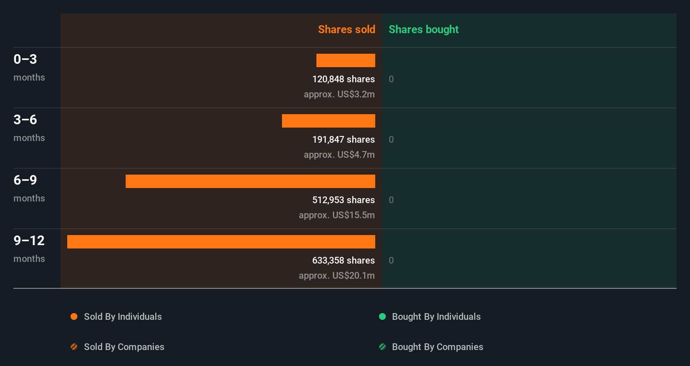Select the Bought By Companies legend label
The width and height of the screenshot is (690, 366).
(x=437, y=347)
